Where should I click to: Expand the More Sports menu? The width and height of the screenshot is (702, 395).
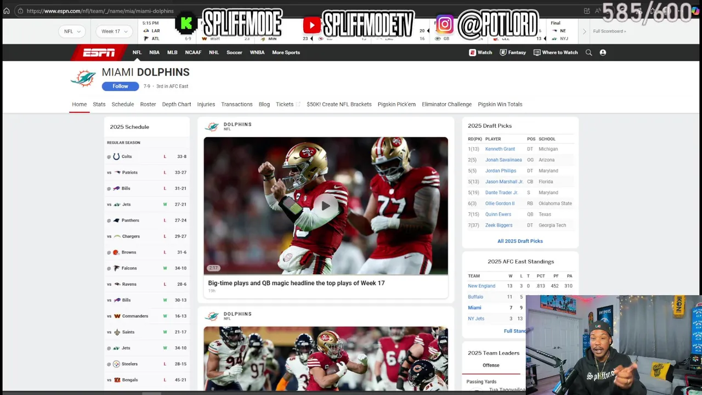[286, 53]
